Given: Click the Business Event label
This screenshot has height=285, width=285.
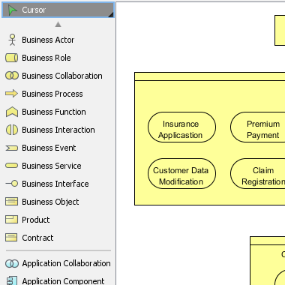Looking at the screenshot, I should coord(49,148).
